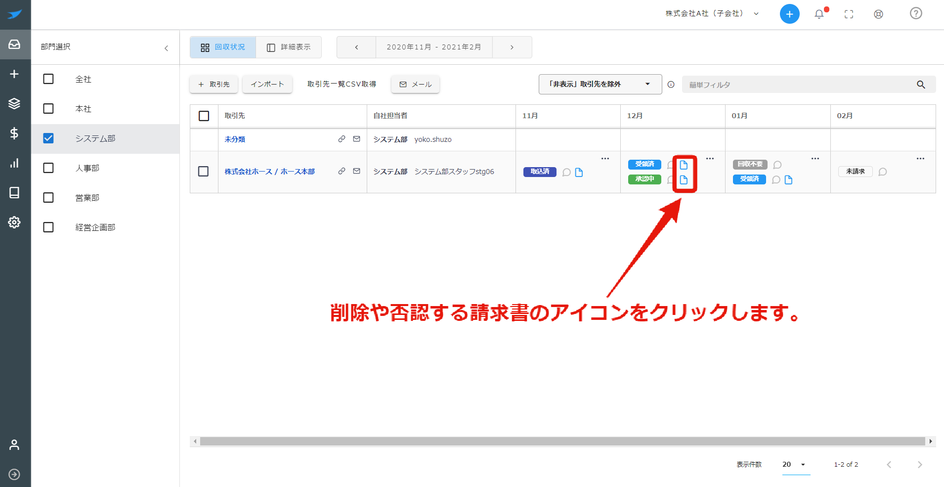Open the dollar sign icon in sidebar
This screenshot has width=944, height=487.
(x=14, y=133)
